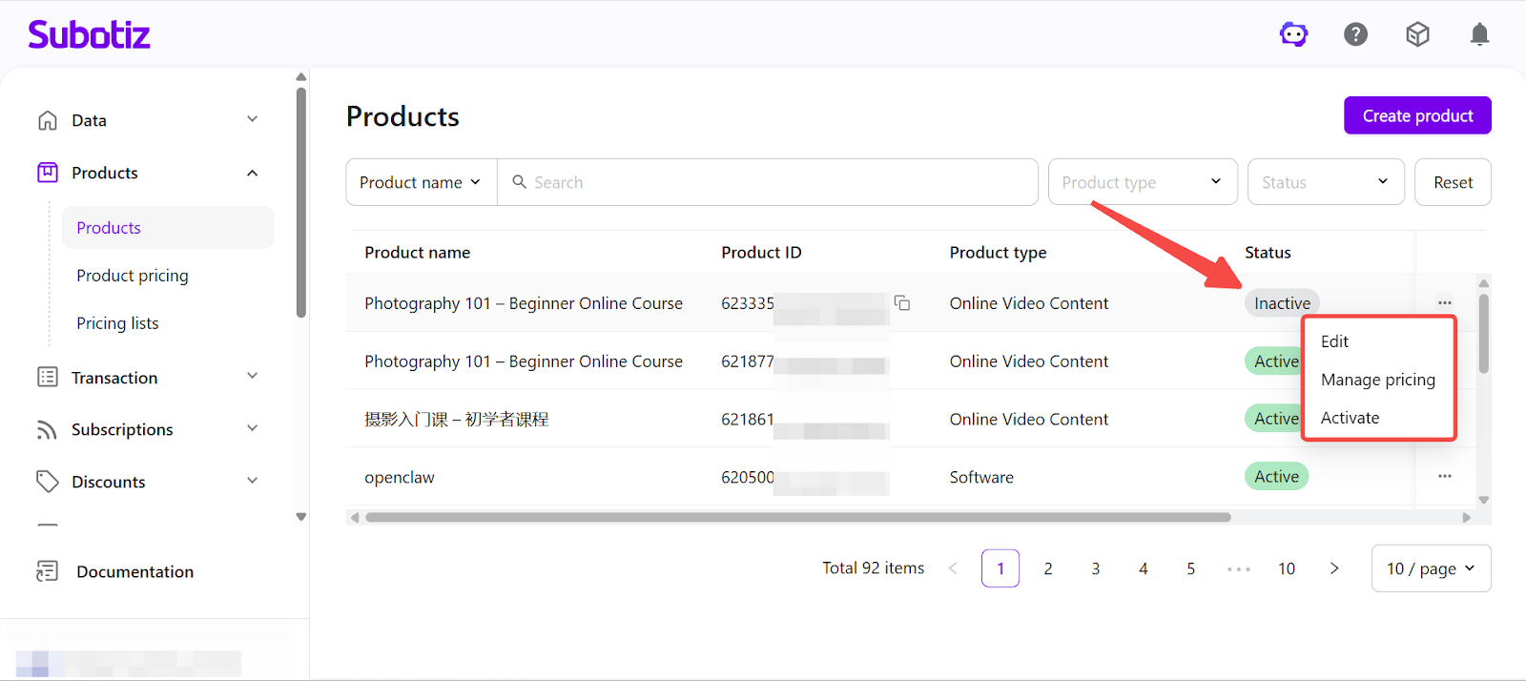Image resolution: width=1526 pixels, height=681 pixels.
Task: Open the notifications bell
Action: tap(1479, 35)
